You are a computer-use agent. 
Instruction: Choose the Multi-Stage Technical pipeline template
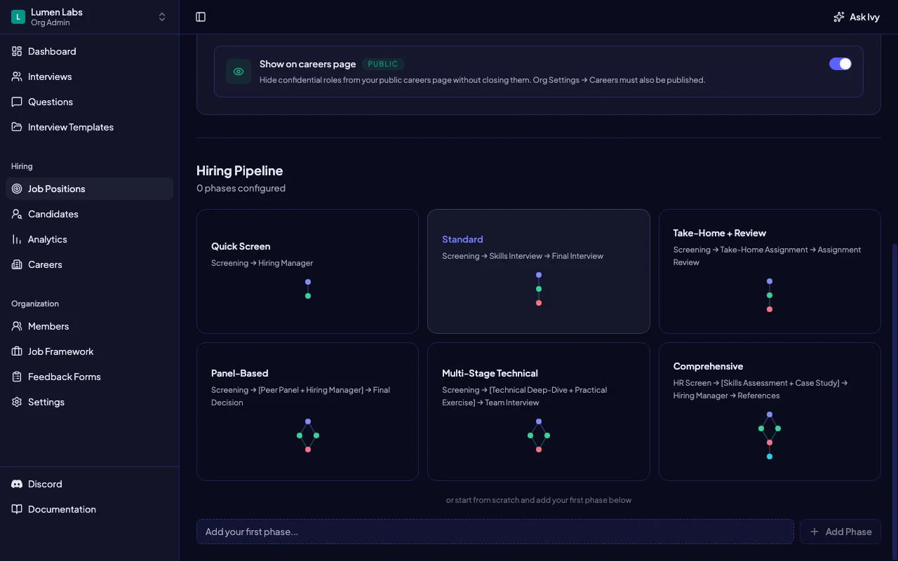coord(539,412)
